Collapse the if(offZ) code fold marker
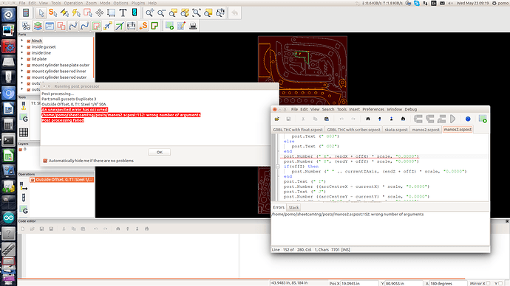The height and width of the screenshot is (286, 510). [x=277, y=167]
